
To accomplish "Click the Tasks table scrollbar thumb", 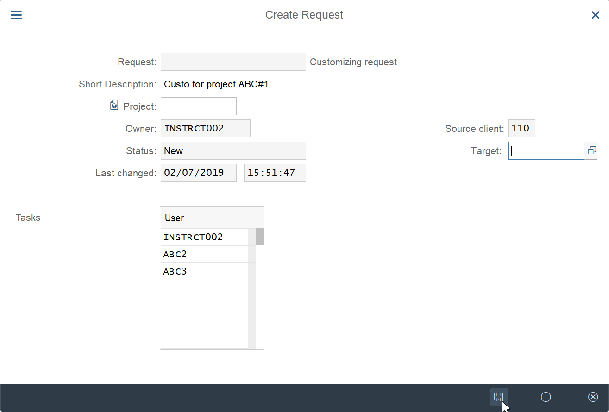I will click(x=260, y=237).
